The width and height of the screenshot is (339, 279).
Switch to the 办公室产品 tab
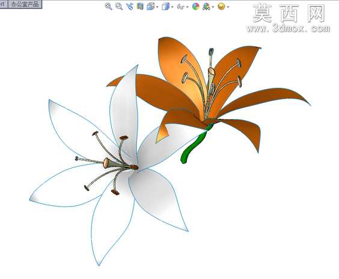(x=25, y=4)
